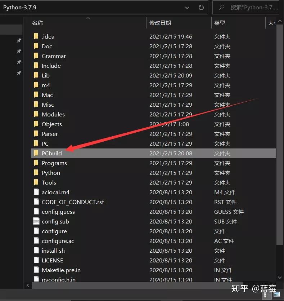284x301 pixels.
Task: Click the search Python-3.7 box
Action: tap(246, 8)
